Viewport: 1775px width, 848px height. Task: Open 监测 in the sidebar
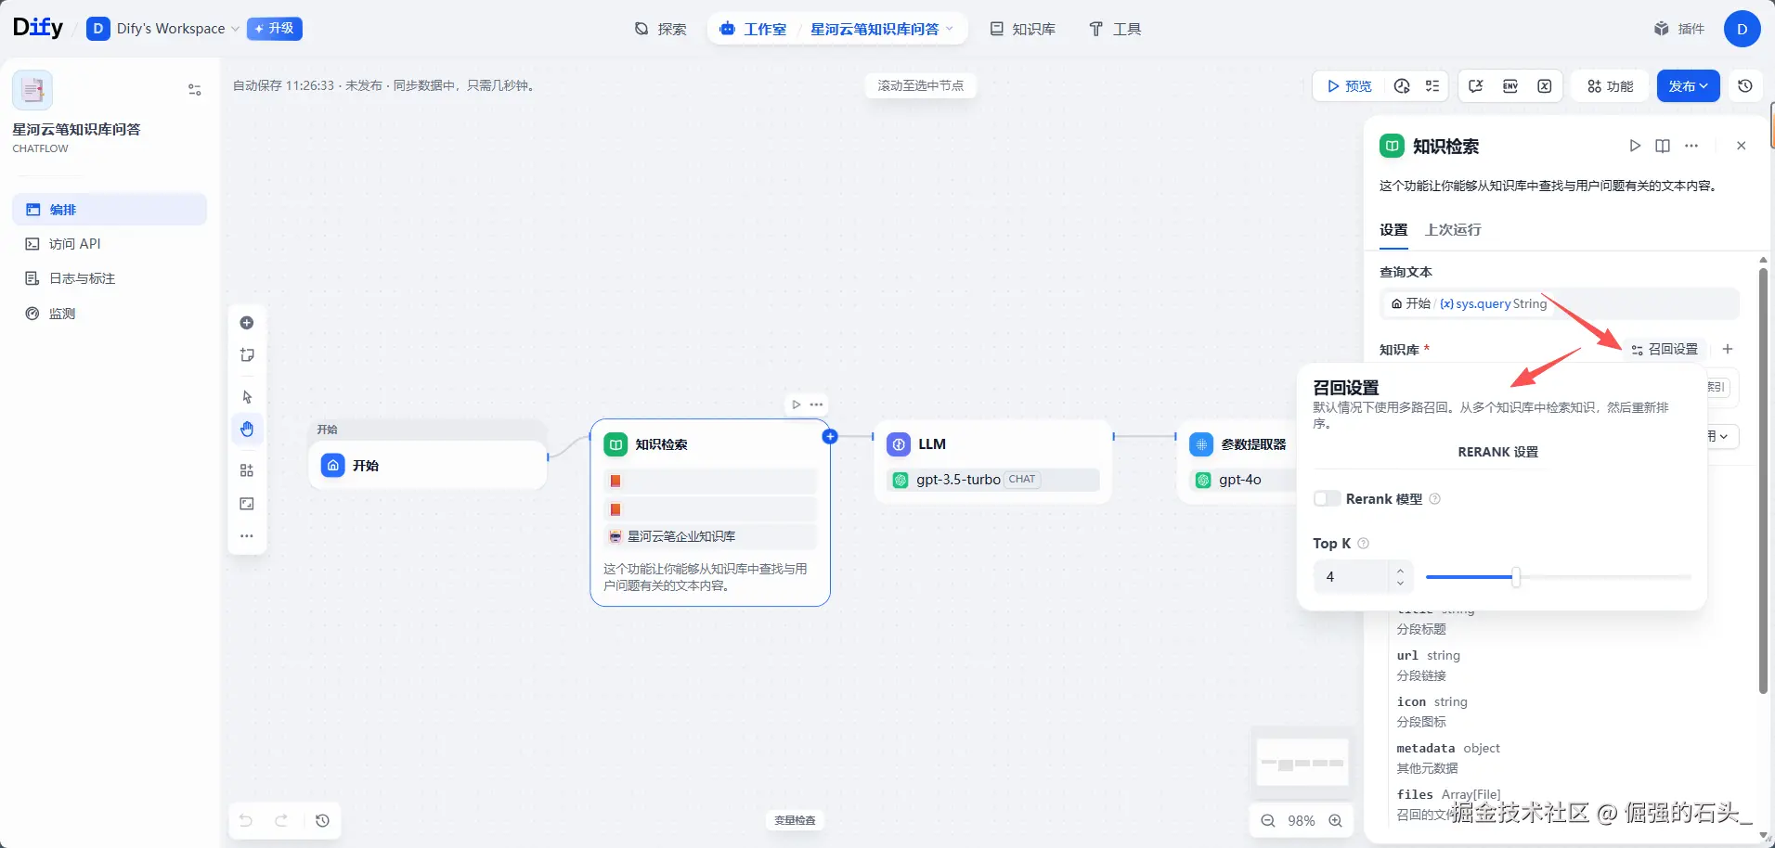tap(110, 314)
